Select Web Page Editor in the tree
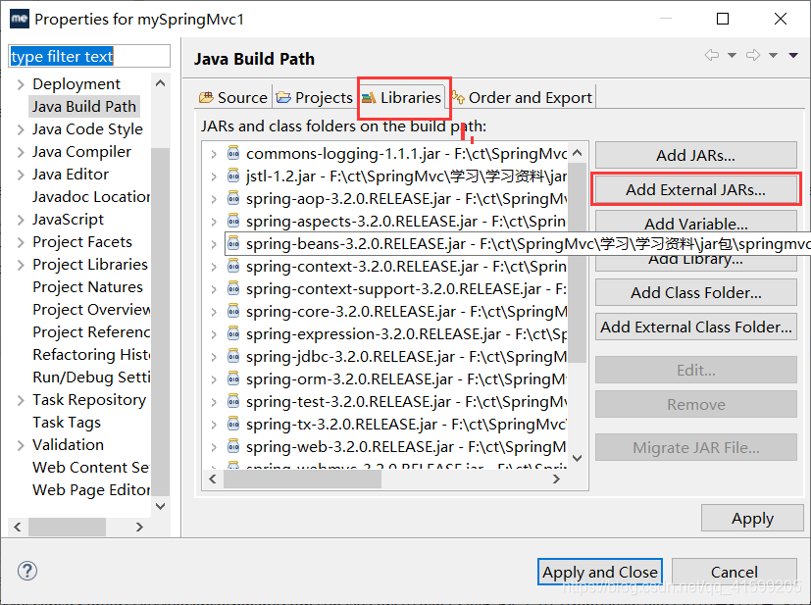This screenshot has height=605, width=811. (91, 489)
